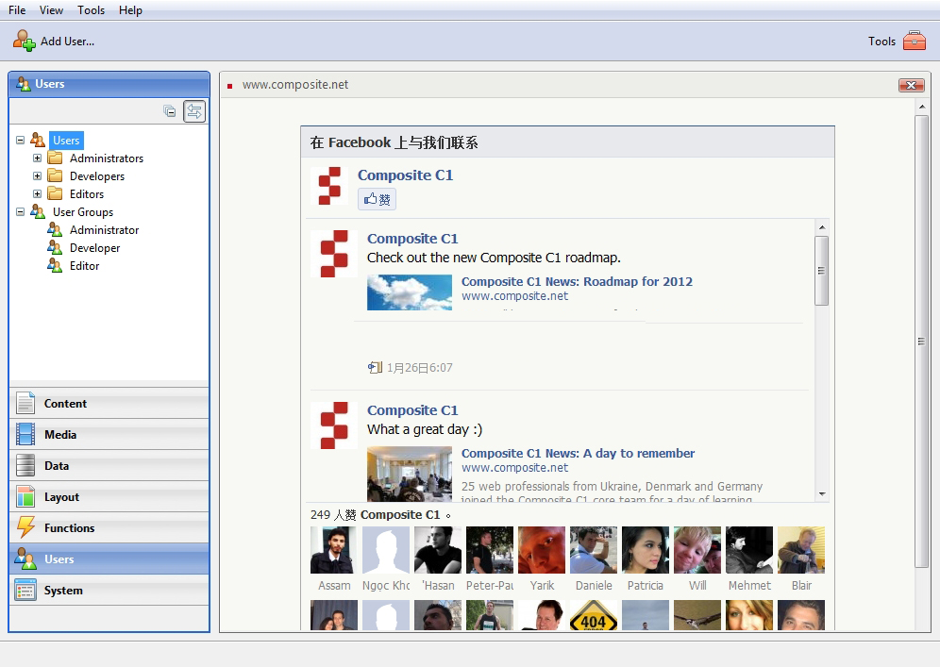
Task: Click the System perspective icon
Action: point(25,591)
